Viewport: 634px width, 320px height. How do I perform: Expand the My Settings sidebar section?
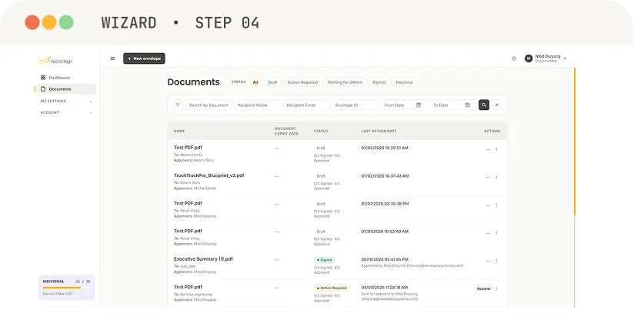point(66,101)
